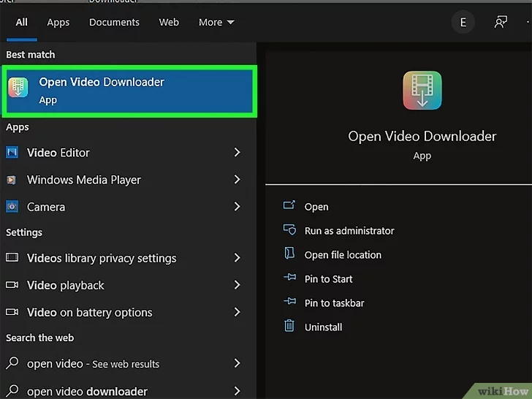Screen dimensions: 532x399
Task: Choose Pin to Start
Action: click(x=328, y=279)
